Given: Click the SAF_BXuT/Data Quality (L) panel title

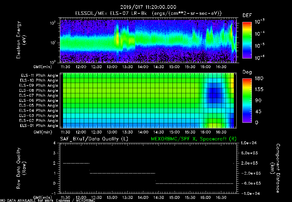Looking at the screenshot, I should pos(94,139).
